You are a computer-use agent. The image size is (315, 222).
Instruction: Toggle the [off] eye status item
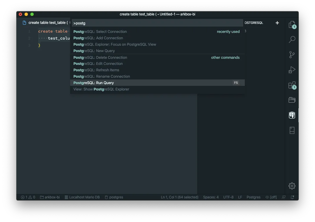[271, 197]
